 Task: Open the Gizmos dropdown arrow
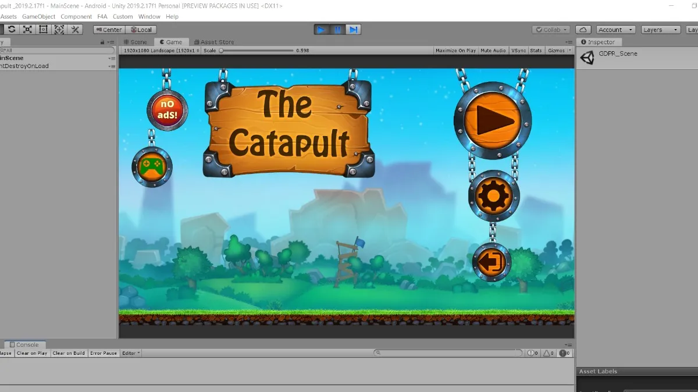click(x=570, y=51)
